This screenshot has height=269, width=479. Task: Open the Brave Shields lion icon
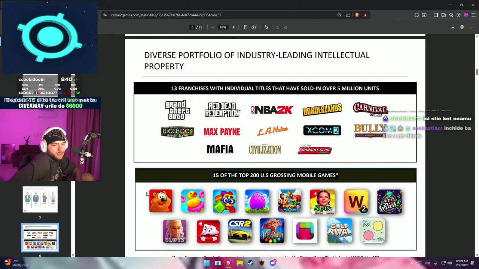[x=357, y=15]
